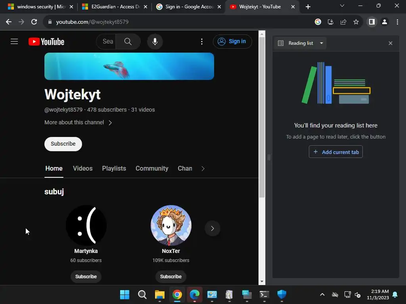Go back with browser back arrow
This screenshot has width=406, height=304.
point(9,22)
